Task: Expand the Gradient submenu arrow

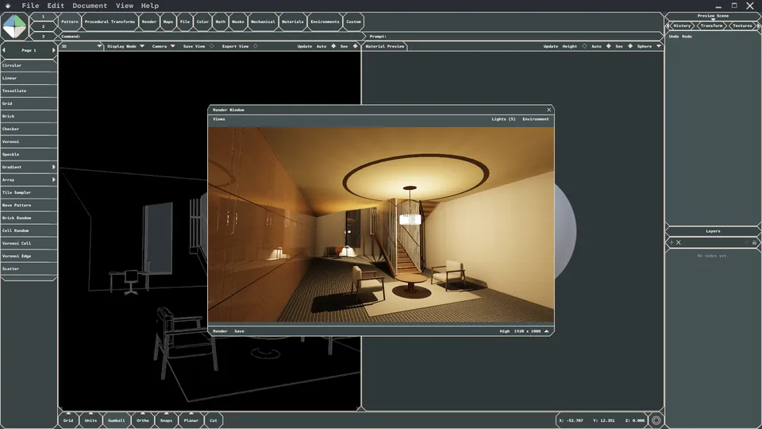Action: tap(53, 167)
